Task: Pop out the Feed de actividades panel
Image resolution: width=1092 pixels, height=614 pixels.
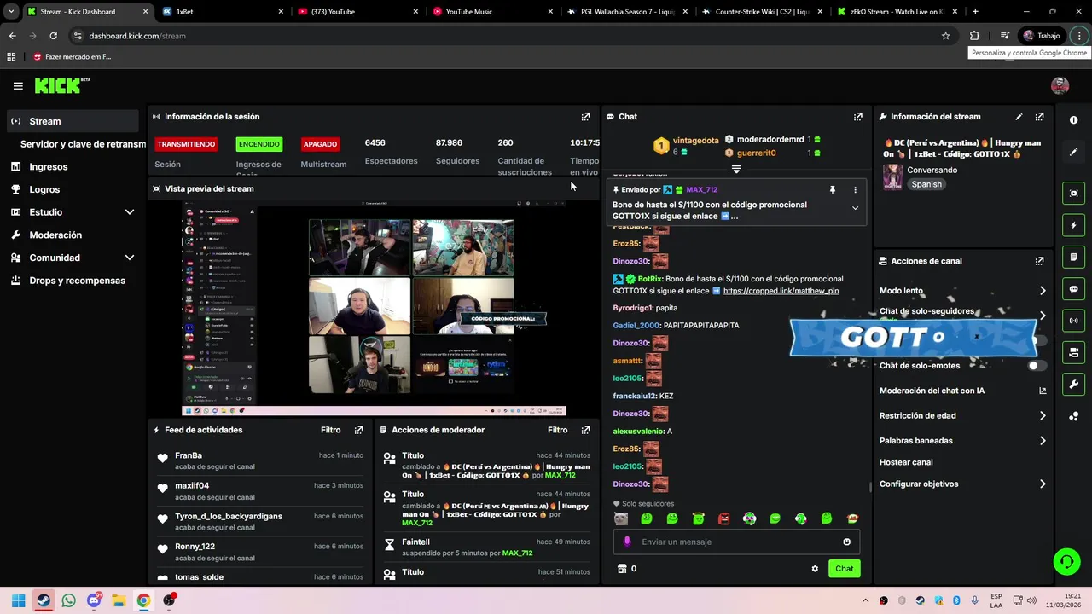Action: pyautogui.click(x=358, y=430)
